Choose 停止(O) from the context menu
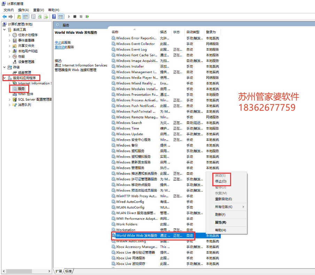The width and height of the screenshot is (315, 275). click(221, 181)
